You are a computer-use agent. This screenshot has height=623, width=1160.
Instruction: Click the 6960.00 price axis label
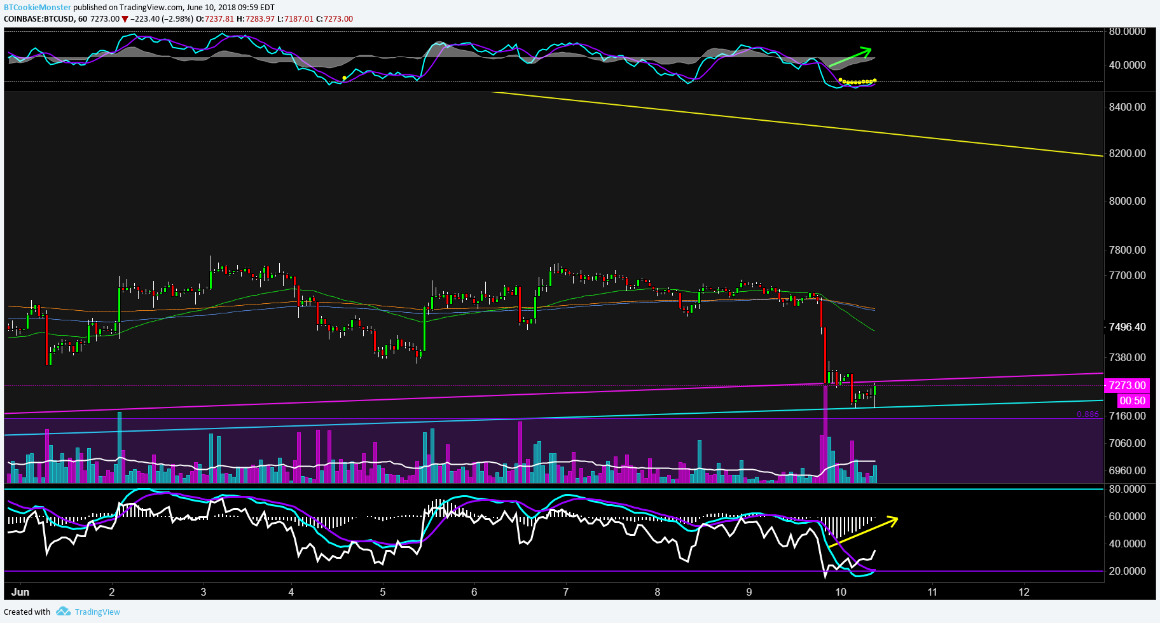coord(1127,470)
